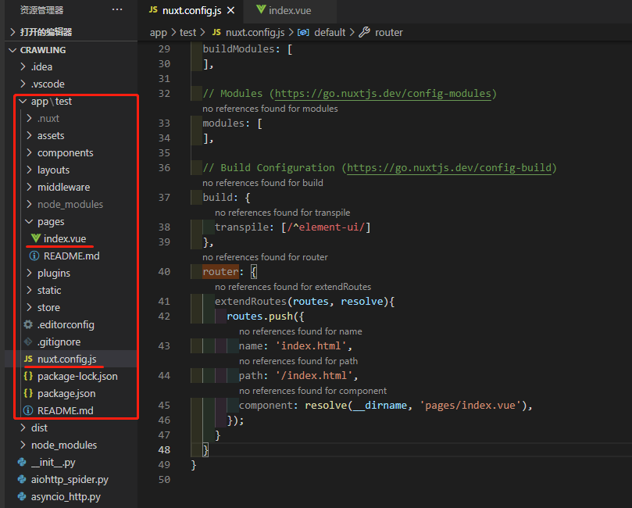Collapse the CRAWLING workspace root

[43, 50]
